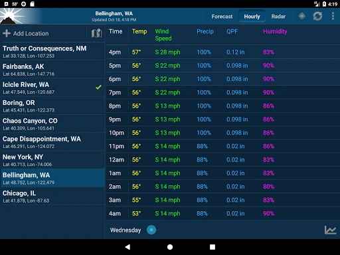The width and height of the screenshot is (340, 255).
Task: Open Cape Disappointment, WA location
Action: 52,142
